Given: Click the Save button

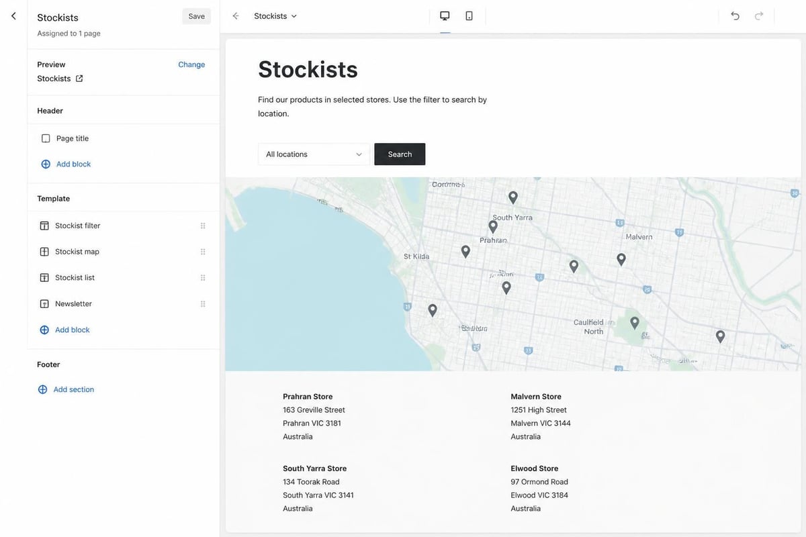Looking at the screenshot, I should [196, 16].
